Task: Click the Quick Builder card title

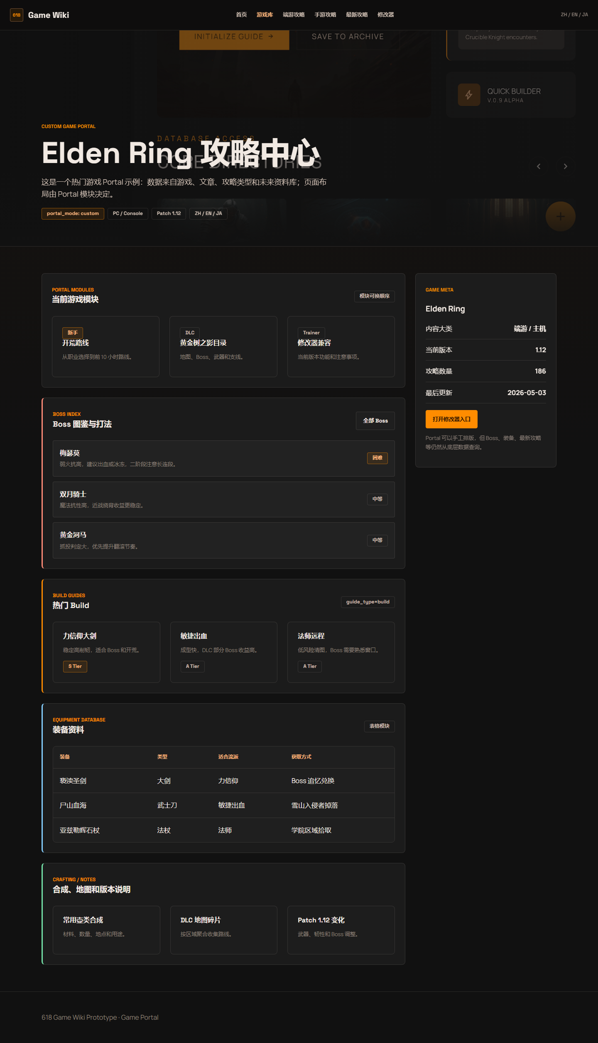Action: (x=514, y=91)
